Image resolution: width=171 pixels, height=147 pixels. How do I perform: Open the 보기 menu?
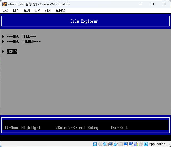27,10
